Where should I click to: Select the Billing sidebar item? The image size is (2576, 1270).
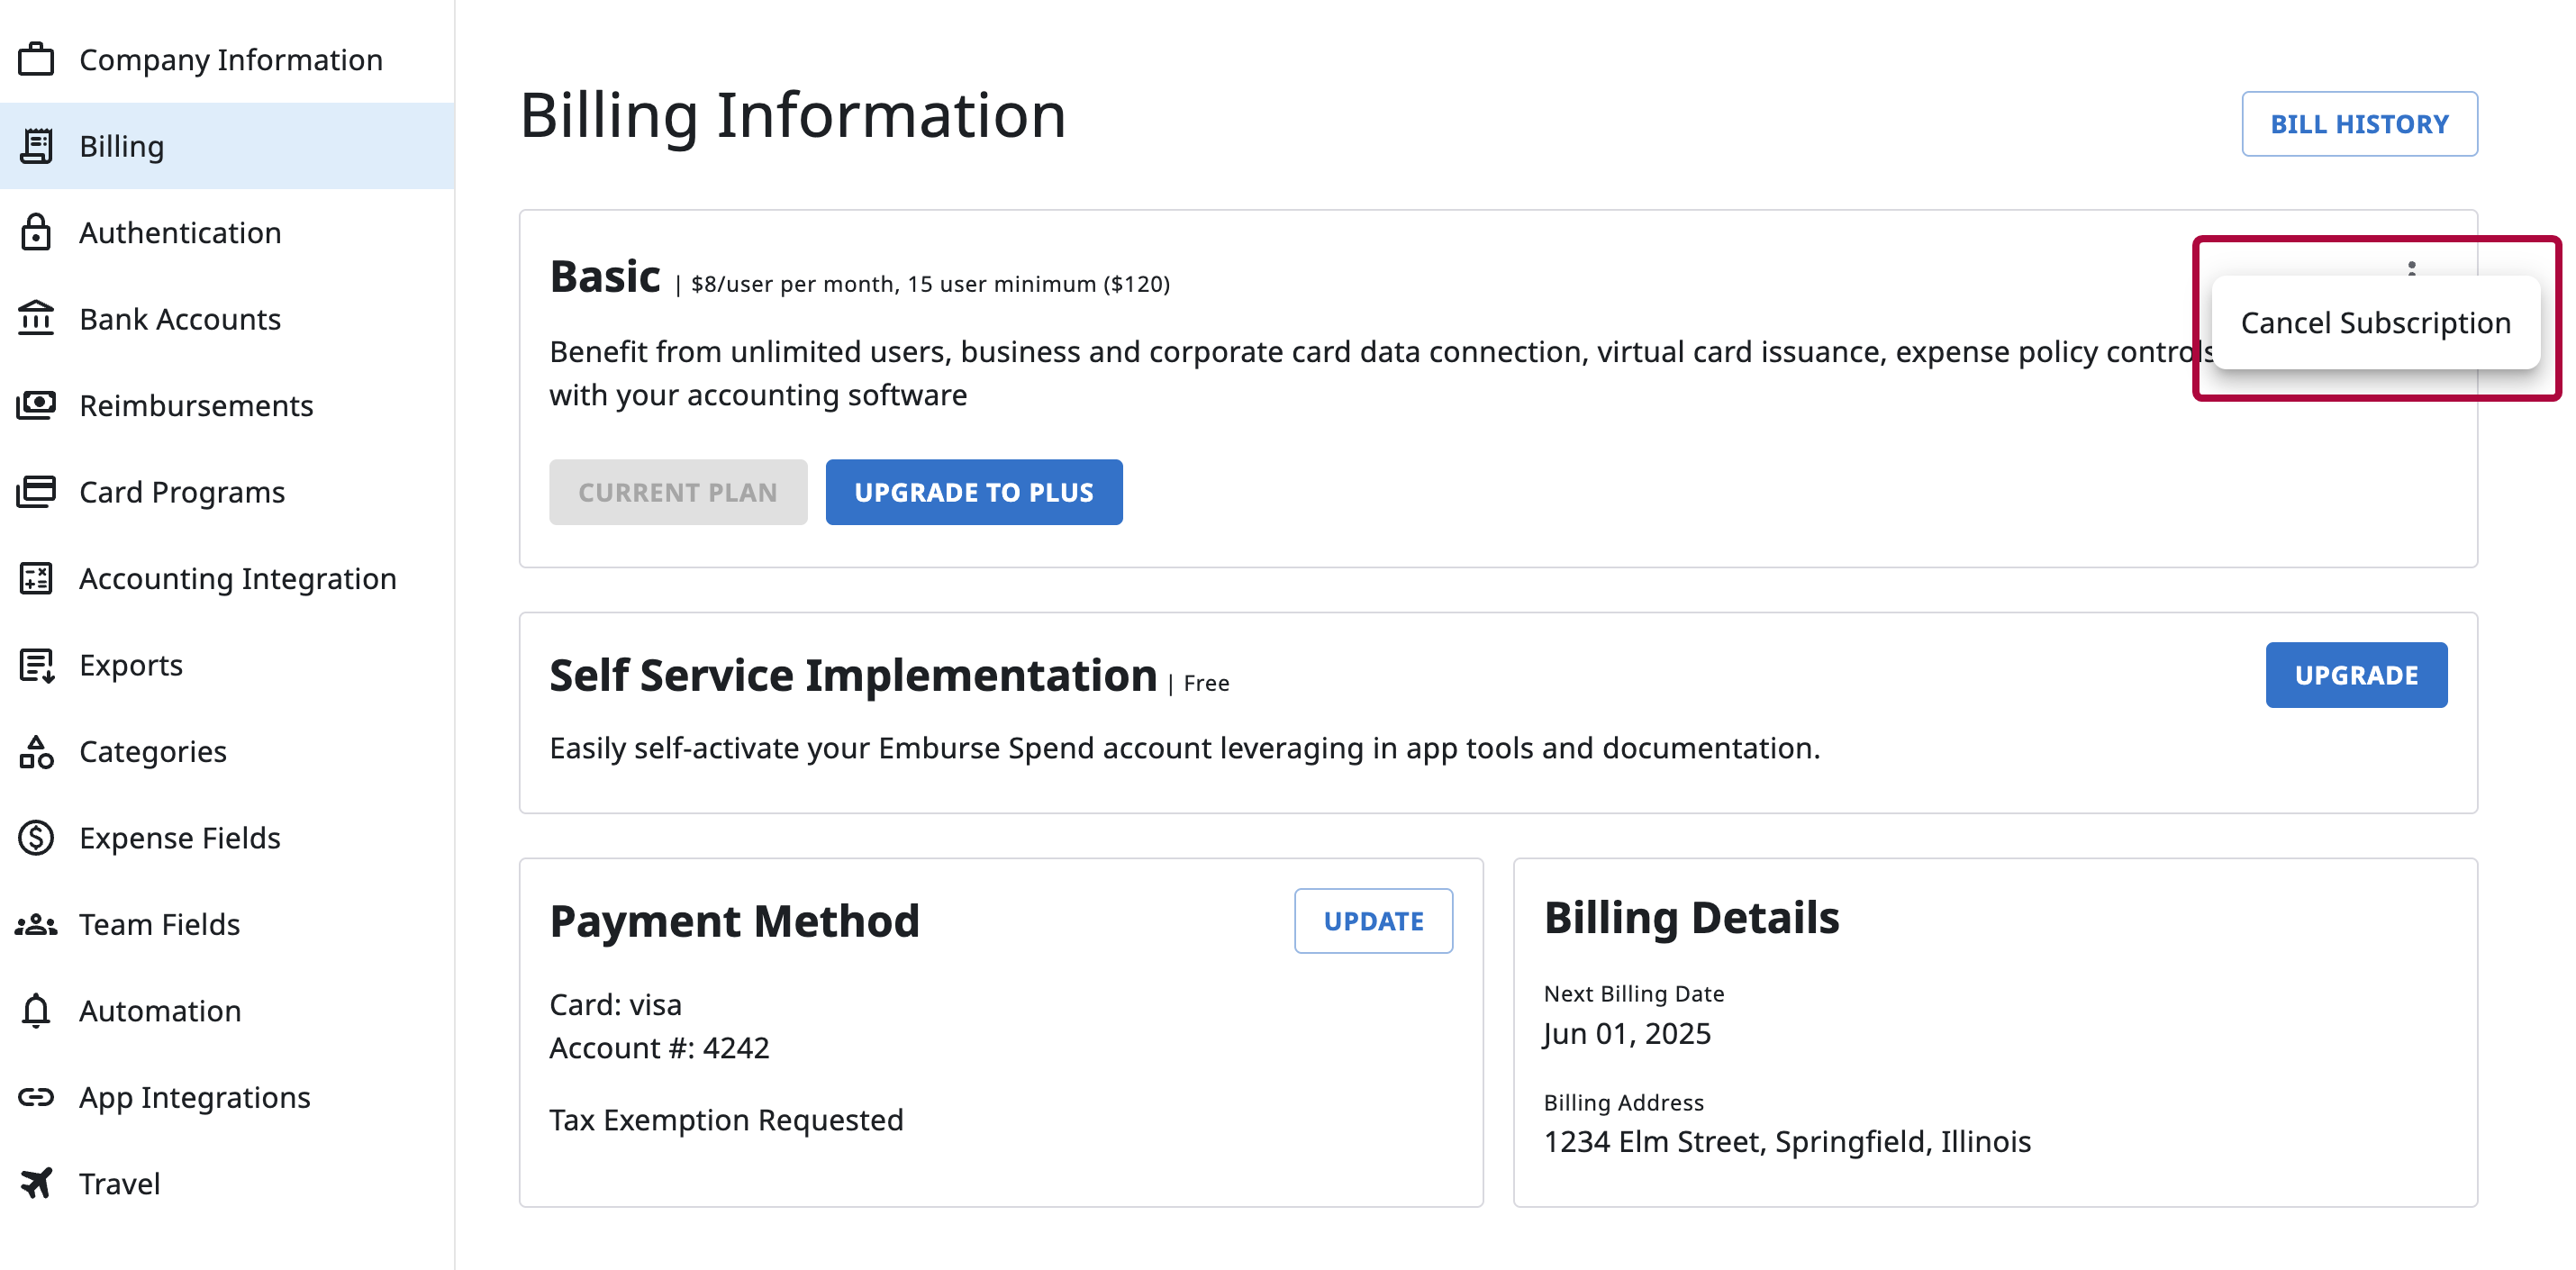(x=122, y=146)
